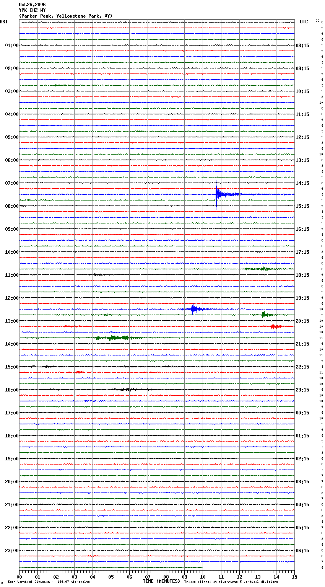Select the 03:00 MST time label
The image size is (325, 587).
(x=12, y=91)
